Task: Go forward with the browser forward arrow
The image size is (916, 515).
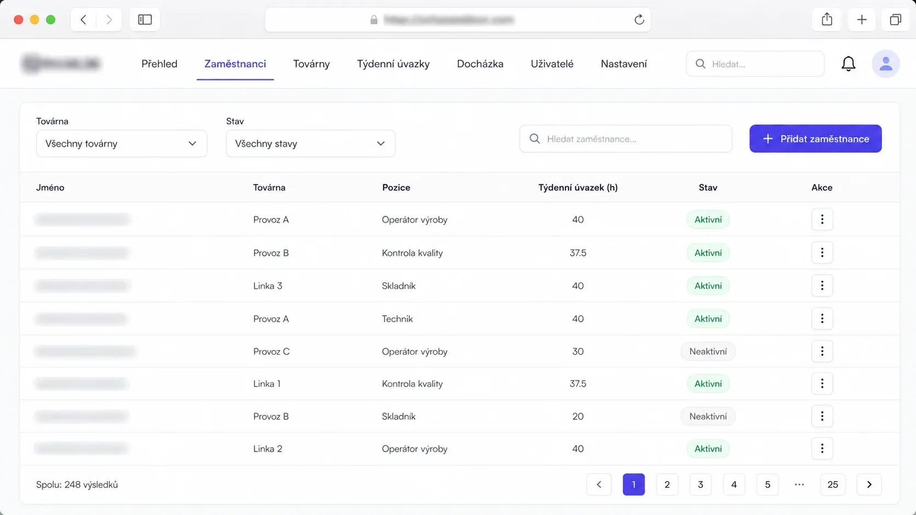Action: tap(109, 20)
